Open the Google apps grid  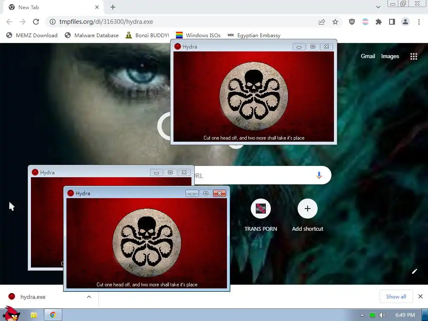[414, 56]
